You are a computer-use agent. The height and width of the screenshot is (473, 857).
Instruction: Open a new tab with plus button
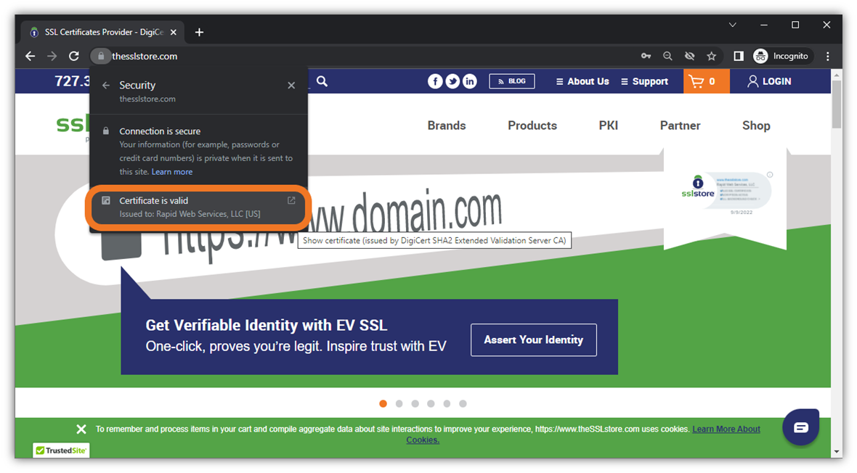(200, 32)
